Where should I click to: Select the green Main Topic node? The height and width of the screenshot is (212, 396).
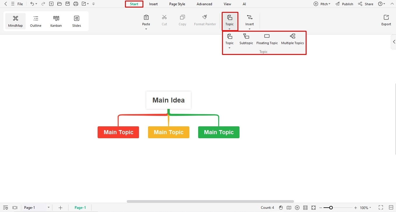tap(219, 132)
